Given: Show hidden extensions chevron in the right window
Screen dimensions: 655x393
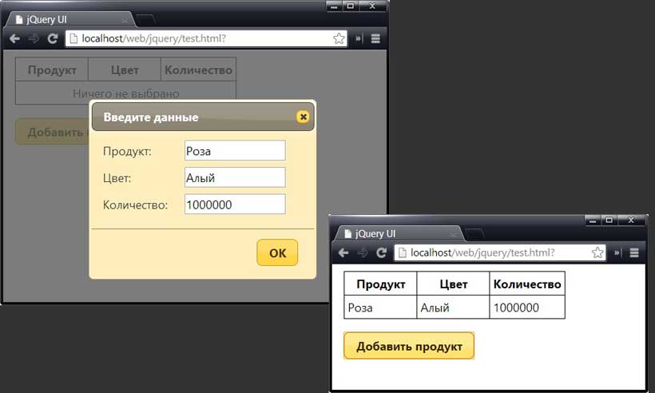Looking at the screenshot, I should pyautogui.click(x=617, y=252).
